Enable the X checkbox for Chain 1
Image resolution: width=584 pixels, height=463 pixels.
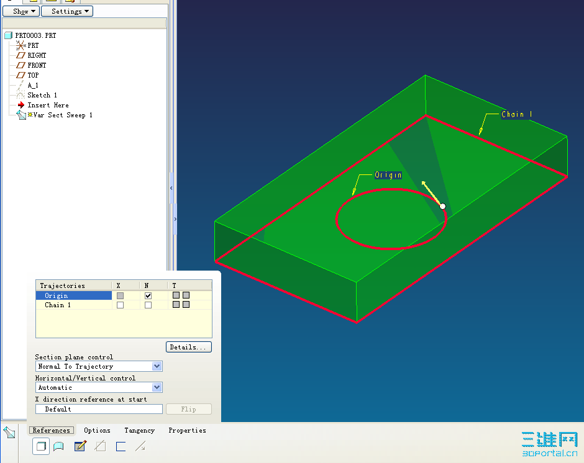(120, 305)
